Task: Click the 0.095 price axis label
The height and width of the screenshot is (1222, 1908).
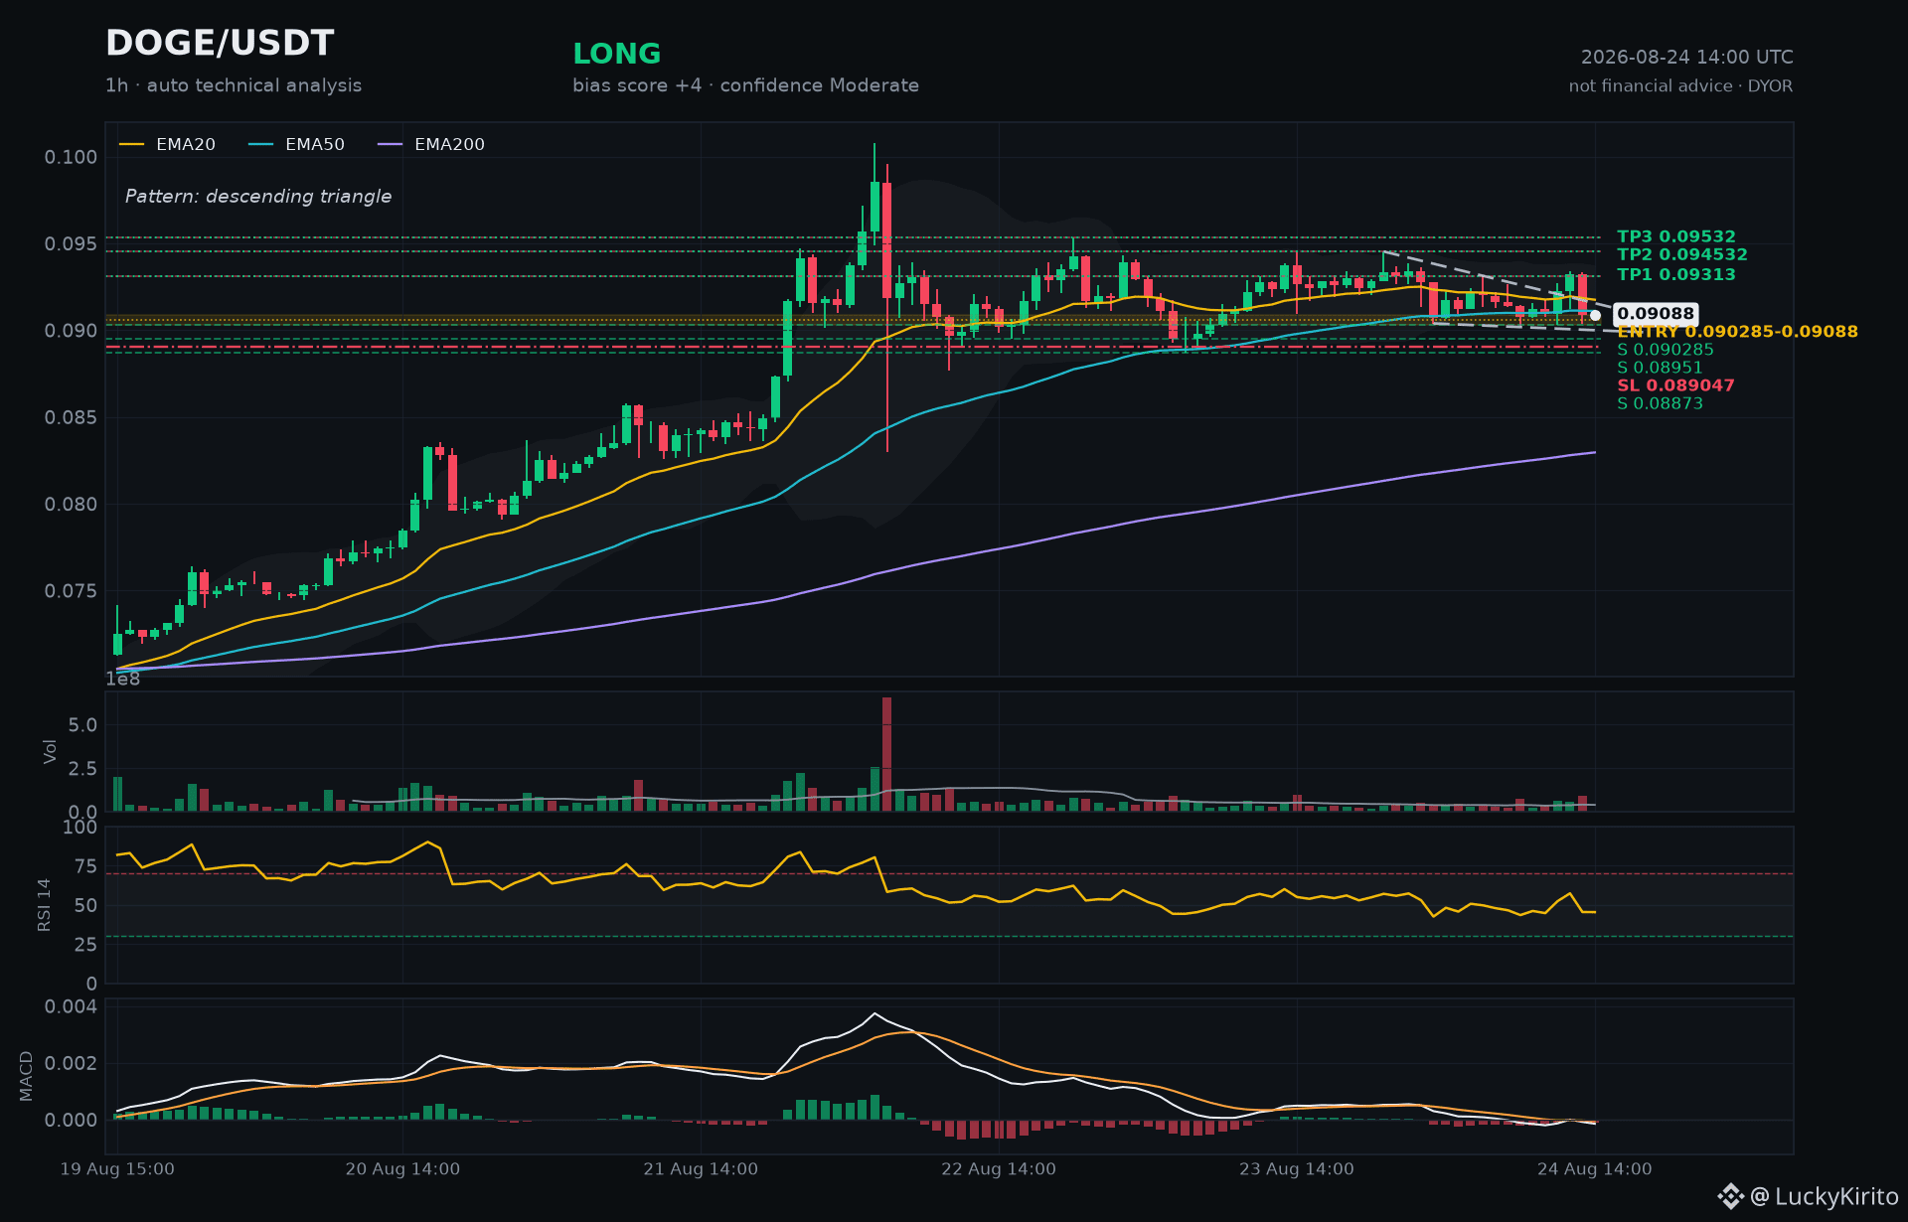Action: 72,244
